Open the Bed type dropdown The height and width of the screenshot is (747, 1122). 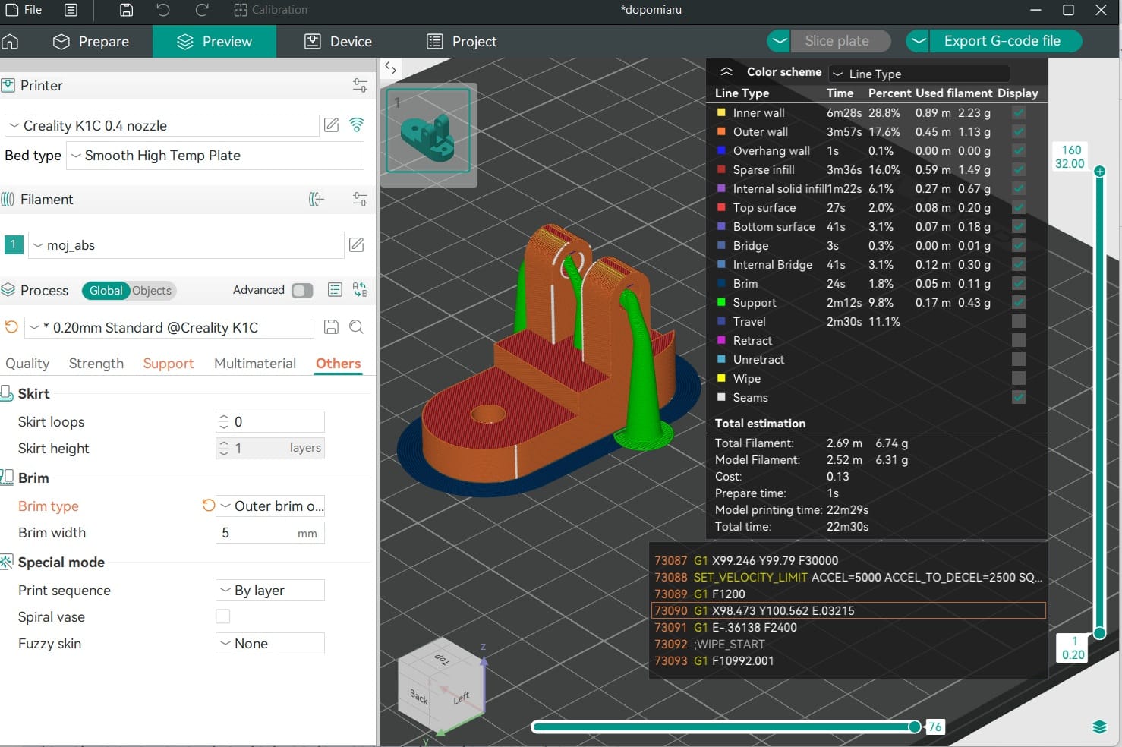(216, 156)
